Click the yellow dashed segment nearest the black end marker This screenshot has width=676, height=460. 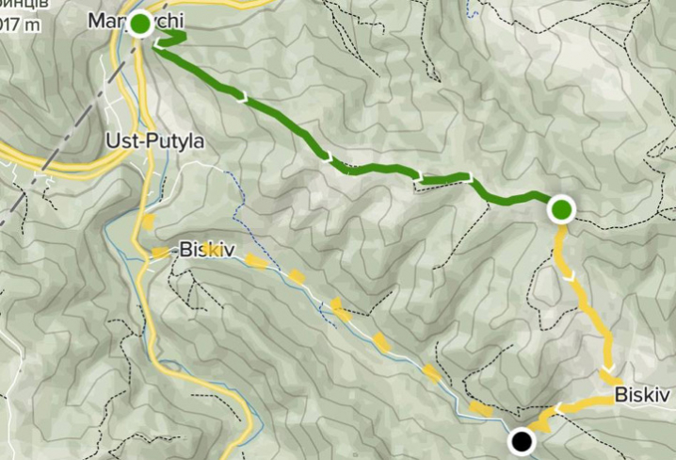point(481,409)
